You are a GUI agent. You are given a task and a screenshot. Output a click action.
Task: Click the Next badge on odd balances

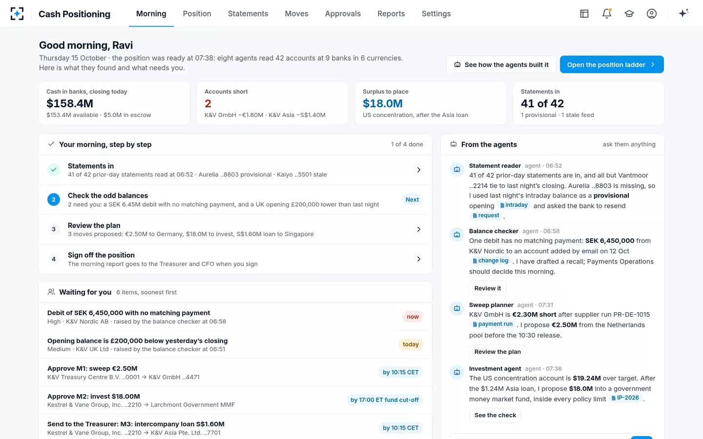(x=412, y=200)
